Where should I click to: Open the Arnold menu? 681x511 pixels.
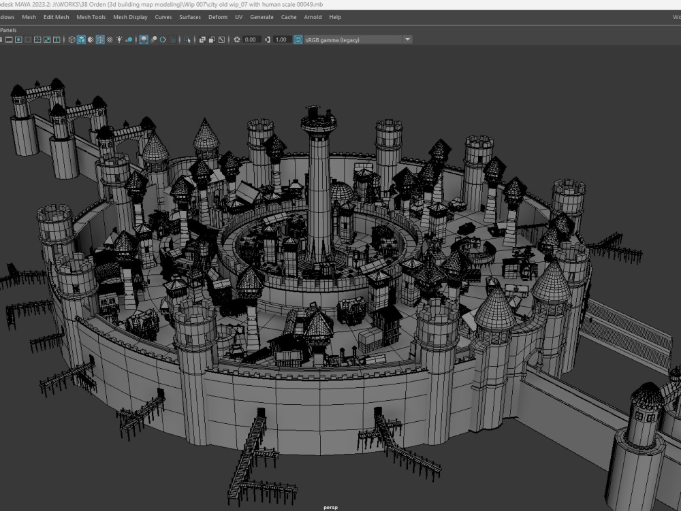pos(313,17)
